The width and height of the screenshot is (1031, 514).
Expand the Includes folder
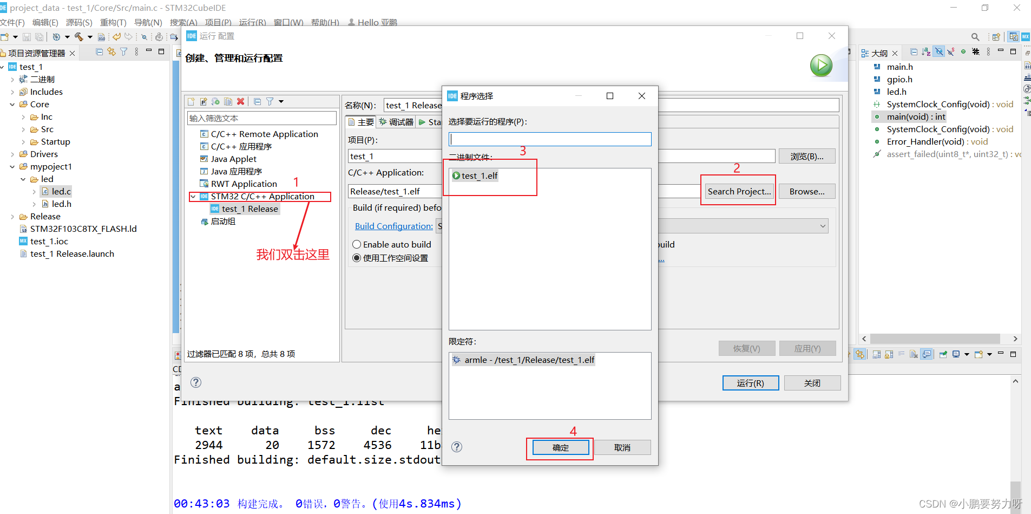12,92
